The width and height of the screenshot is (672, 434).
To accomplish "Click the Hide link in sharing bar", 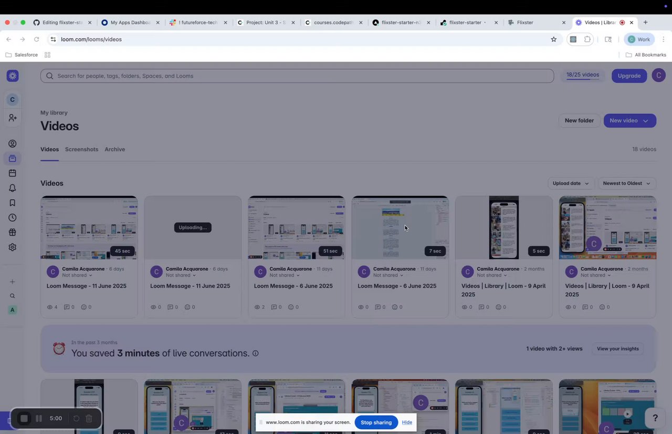I will (407, 422).
